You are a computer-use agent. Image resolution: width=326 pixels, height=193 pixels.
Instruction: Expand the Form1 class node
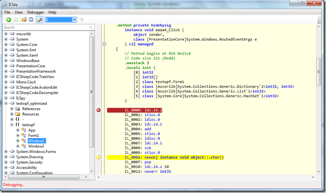pos(18,135)
